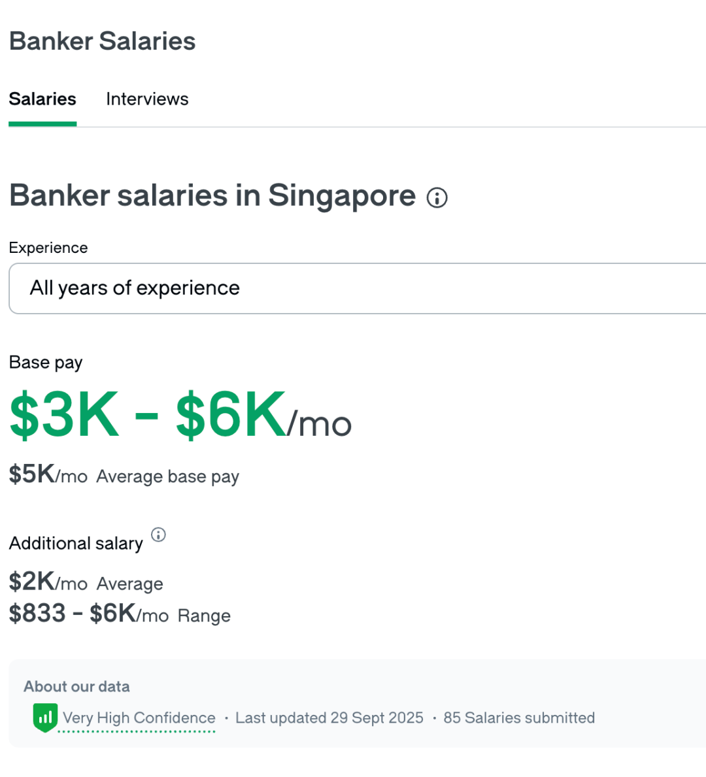Click the Banker Salaries page title

(x=102, y=41)
